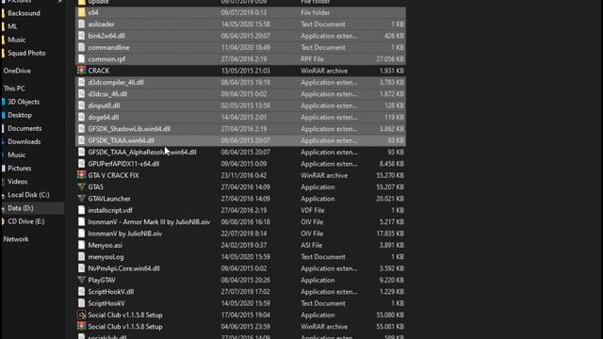The height and width of the screenshot is (339, 603).
Task: Click the GTAVLauncher application icon
Action: [81, 199]
